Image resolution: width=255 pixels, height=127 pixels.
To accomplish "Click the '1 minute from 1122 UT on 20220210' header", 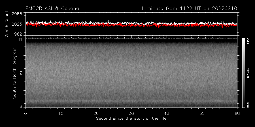I will click(189, 8).
